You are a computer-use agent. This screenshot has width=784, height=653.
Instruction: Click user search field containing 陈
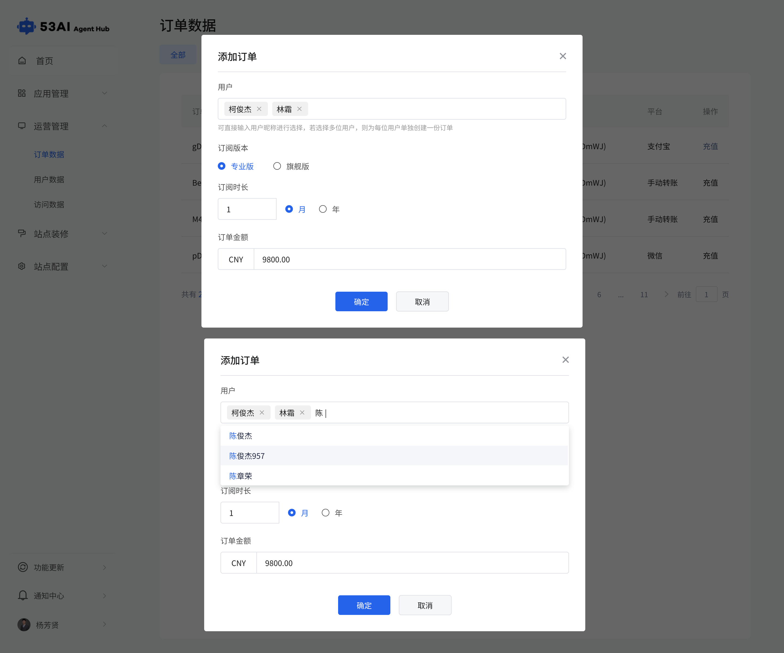(394, 412)
